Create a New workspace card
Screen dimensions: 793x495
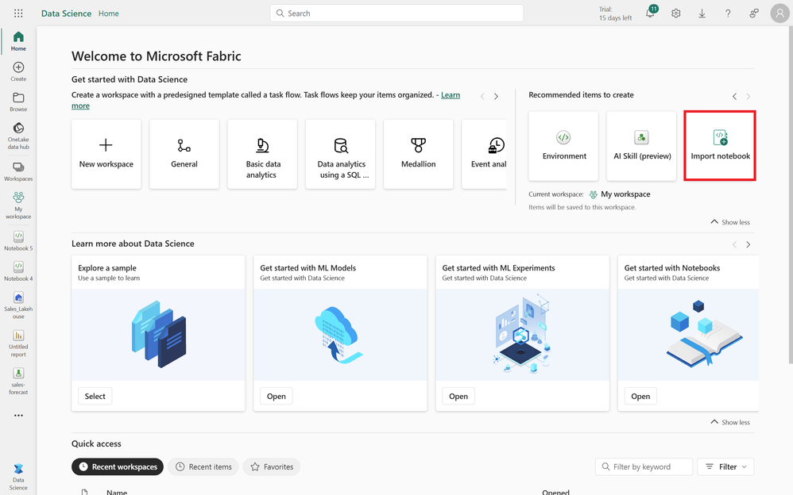(x=106, y=154)
